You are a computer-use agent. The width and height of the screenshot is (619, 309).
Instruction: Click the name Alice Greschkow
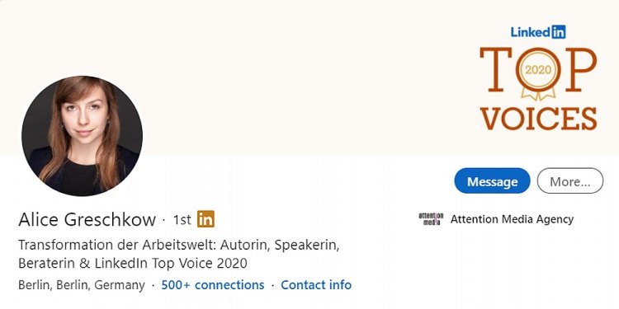[87, 219]
